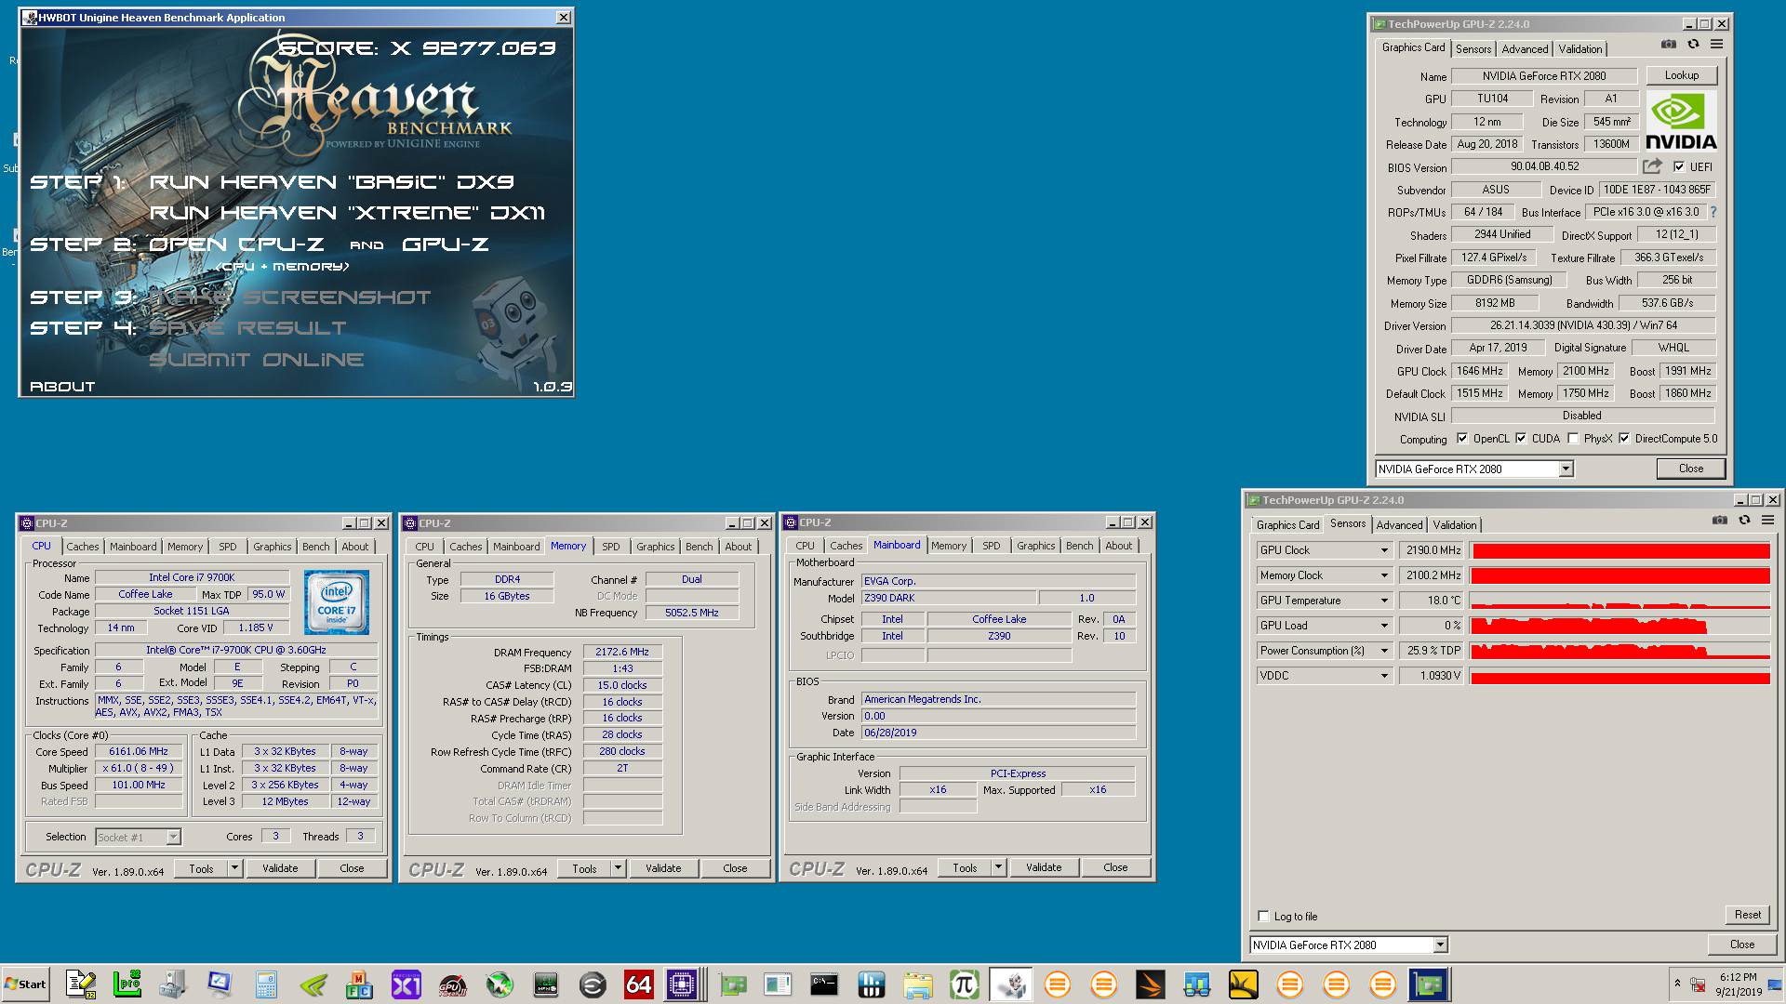Click the question mark beside Bus Interface
The height and width of the screenshot is (1004, 1786).
point(1713,212)
